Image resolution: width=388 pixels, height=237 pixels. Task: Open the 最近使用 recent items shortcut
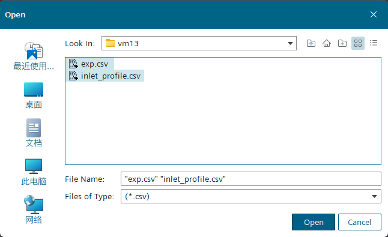point(34,56)
